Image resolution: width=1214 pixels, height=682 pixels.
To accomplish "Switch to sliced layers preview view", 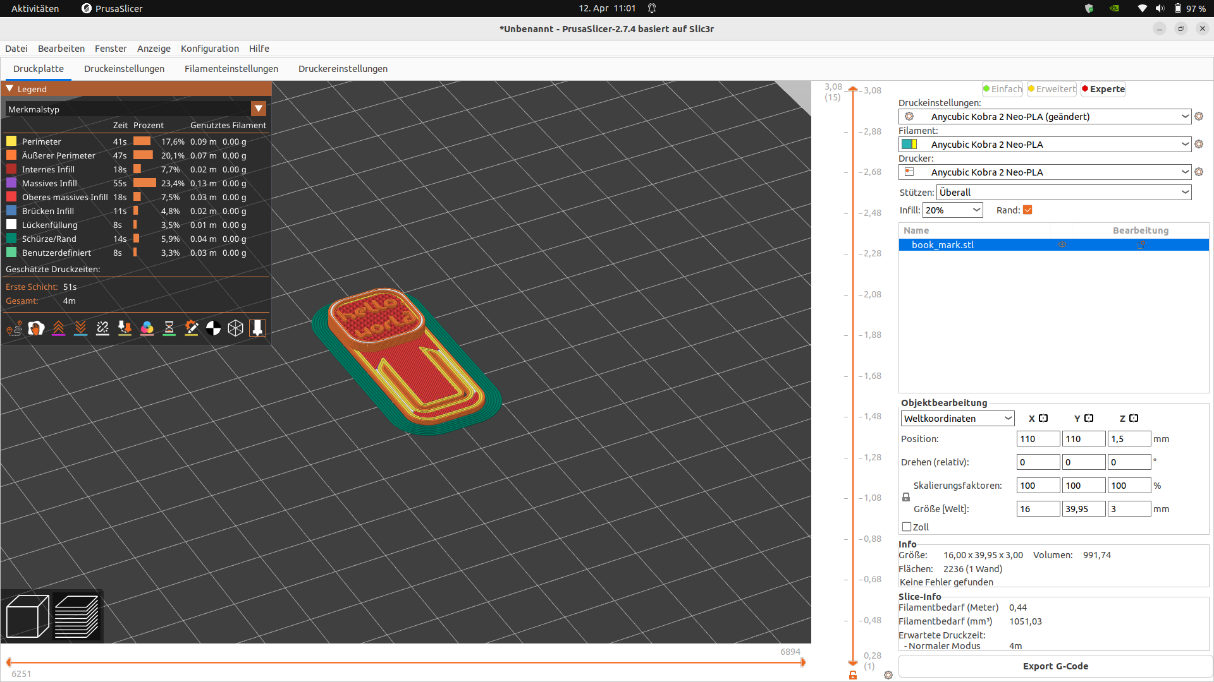I will click(x=77, y=616).
